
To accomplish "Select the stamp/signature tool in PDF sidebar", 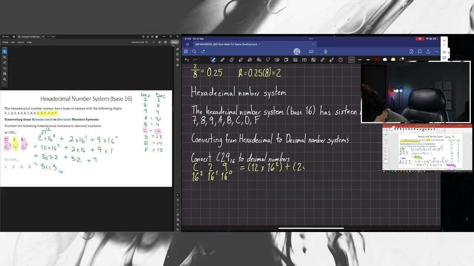I will pyautogui.click(x=4, y=79).
